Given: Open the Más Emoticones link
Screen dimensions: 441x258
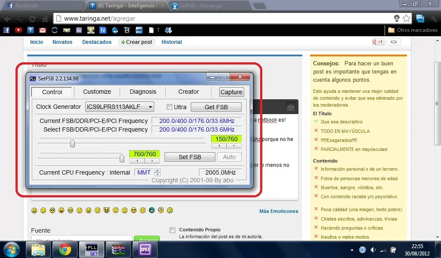Looking at the screenshot, I should point(279,211).
